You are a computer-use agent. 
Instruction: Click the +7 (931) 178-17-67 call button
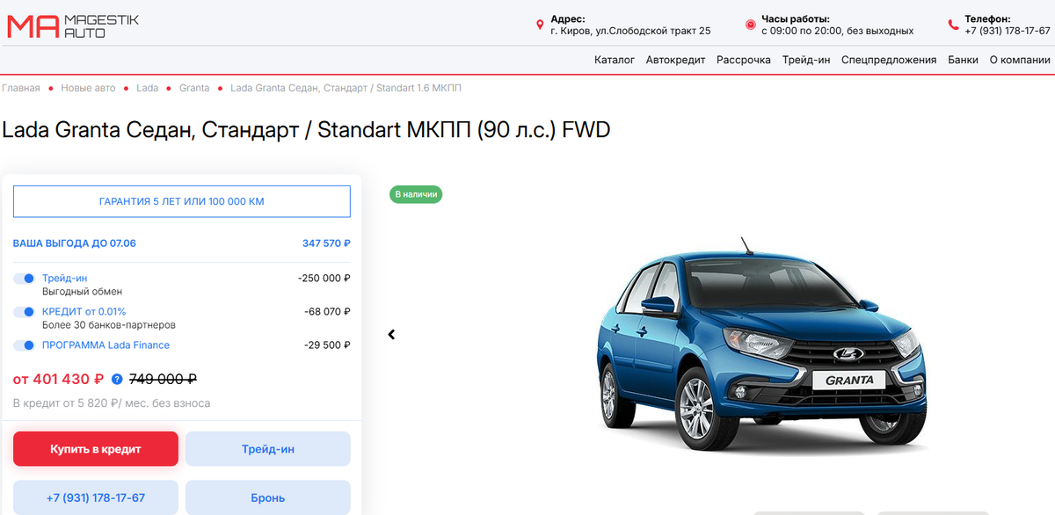pyautogui.click(x=96, y=497)
